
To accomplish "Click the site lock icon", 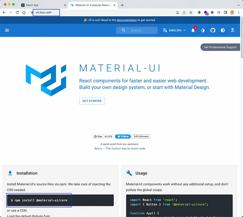I will click(x=32, y=12).
